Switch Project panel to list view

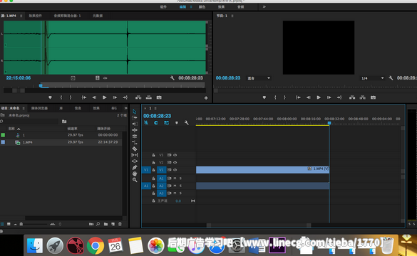(x=2, y=224)
